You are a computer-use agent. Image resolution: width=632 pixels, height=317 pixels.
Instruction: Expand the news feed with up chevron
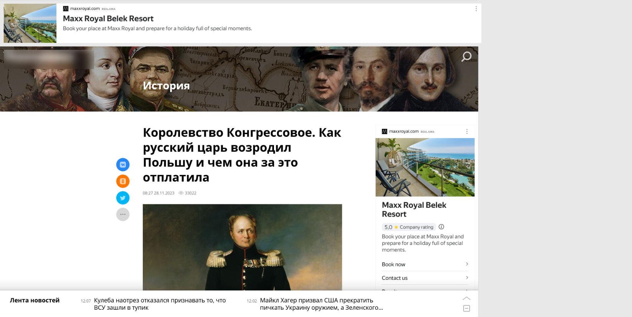pyautogui.click(x=467, y=298)
